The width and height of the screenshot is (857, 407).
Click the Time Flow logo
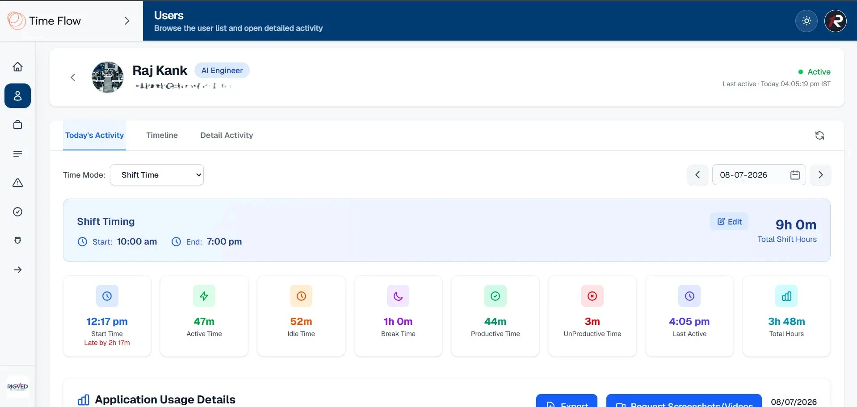44,21
